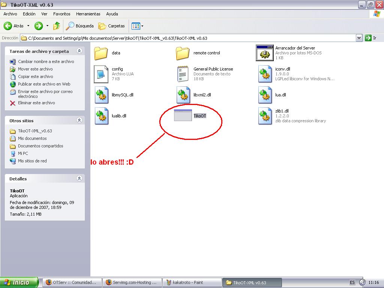This screenshot has width=384, height=288.
Task: Switch to Servimg.com-Hosting taskbar window
Action: tap(132, 282)
